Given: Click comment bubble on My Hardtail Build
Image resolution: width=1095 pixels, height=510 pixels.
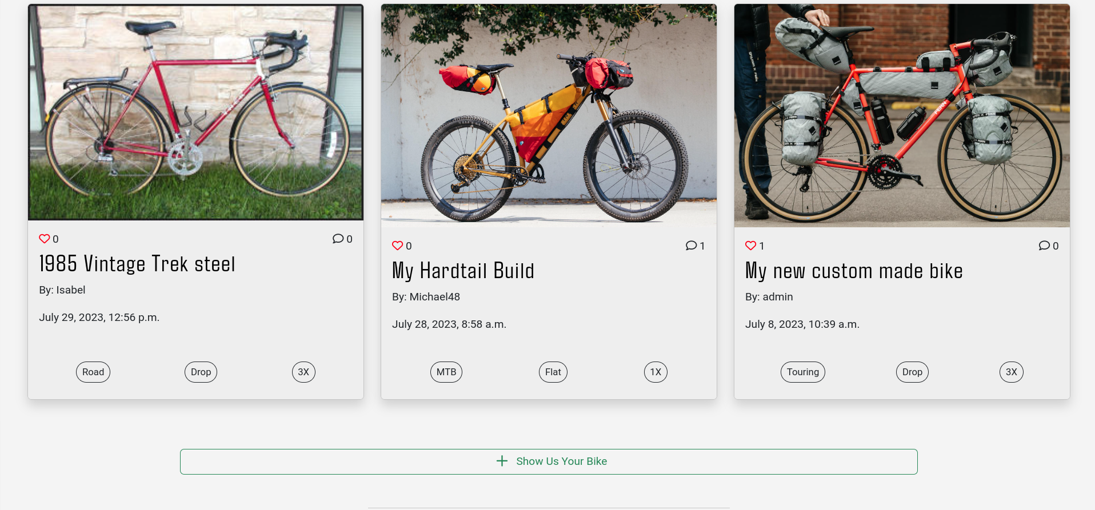Looking at the screenshot, I should [x=692, y=246].
